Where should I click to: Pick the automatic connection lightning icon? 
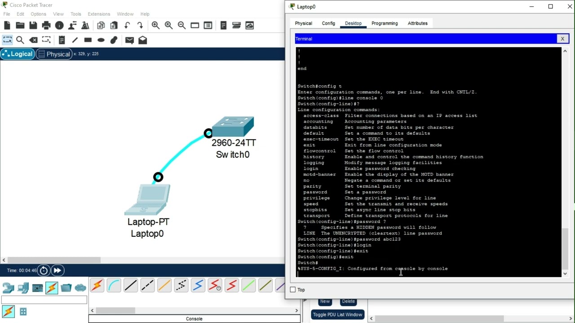tap(97, 285)
